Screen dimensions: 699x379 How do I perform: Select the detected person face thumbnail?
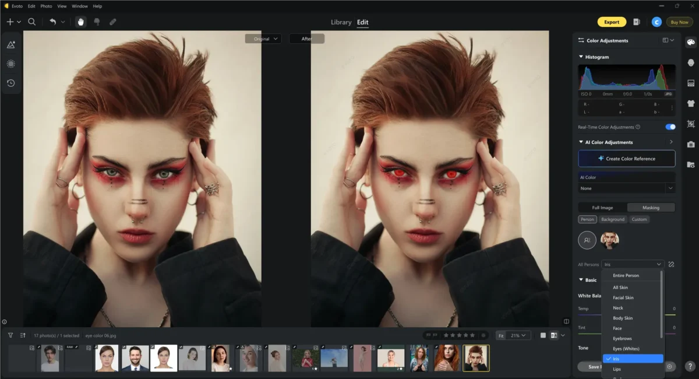609,240
